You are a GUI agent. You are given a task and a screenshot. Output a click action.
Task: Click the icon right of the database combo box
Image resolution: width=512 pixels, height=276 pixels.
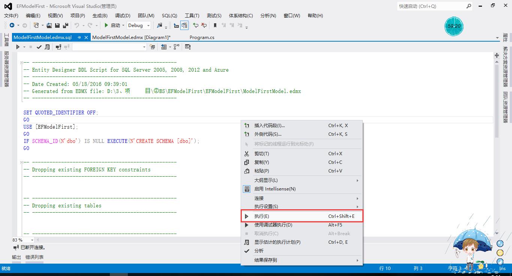tap(152, 47)
